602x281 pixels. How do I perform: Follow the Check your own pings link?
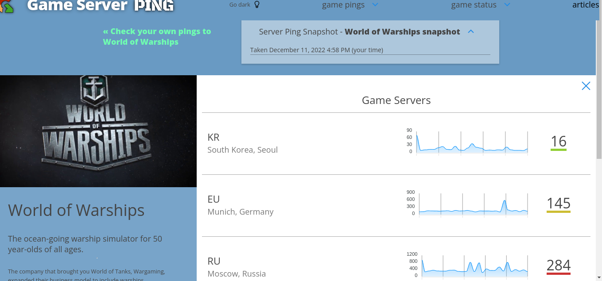[157, 37]
